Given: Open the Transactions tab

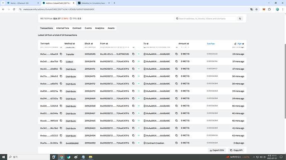Looking at the screenshot, I should pos(46,28).
